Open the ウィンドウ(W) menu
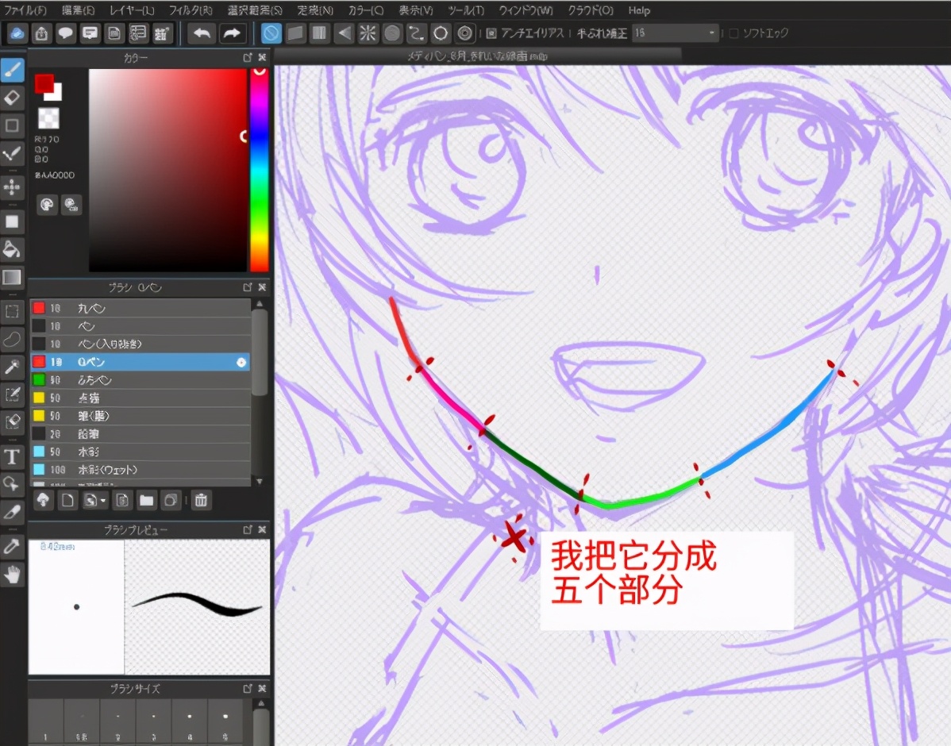The width and height of the screenshot is (951, 746). (x=526, y=10)
